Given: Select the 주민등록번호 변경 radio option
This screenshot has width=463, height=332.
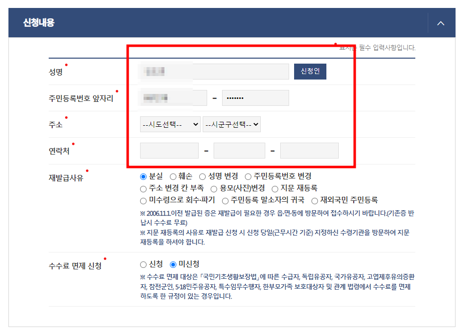Looking at the screenshot, I should (x=248, y=176).
